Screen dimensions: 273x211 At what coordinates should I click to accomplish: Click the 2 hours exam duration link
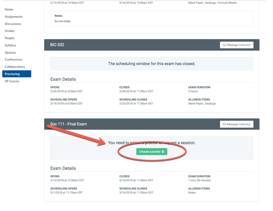[x=193, y=91]
